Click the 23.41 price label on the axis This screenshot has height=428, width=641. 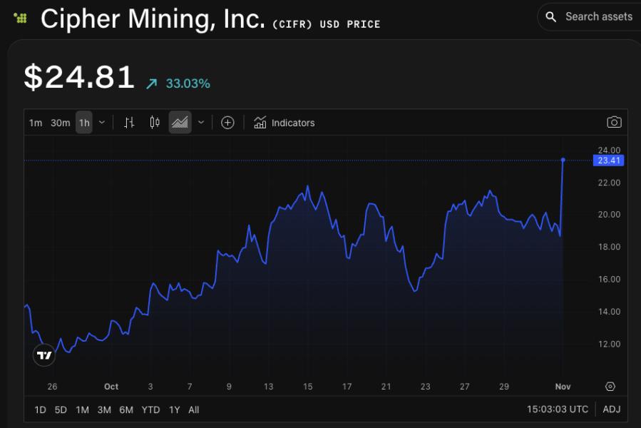[x=607, y=160]
